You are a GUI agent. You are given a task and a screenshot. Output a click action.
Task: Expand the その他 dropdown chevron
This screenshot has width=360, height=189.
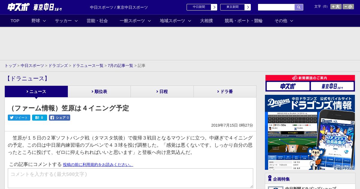coord(292,21)
